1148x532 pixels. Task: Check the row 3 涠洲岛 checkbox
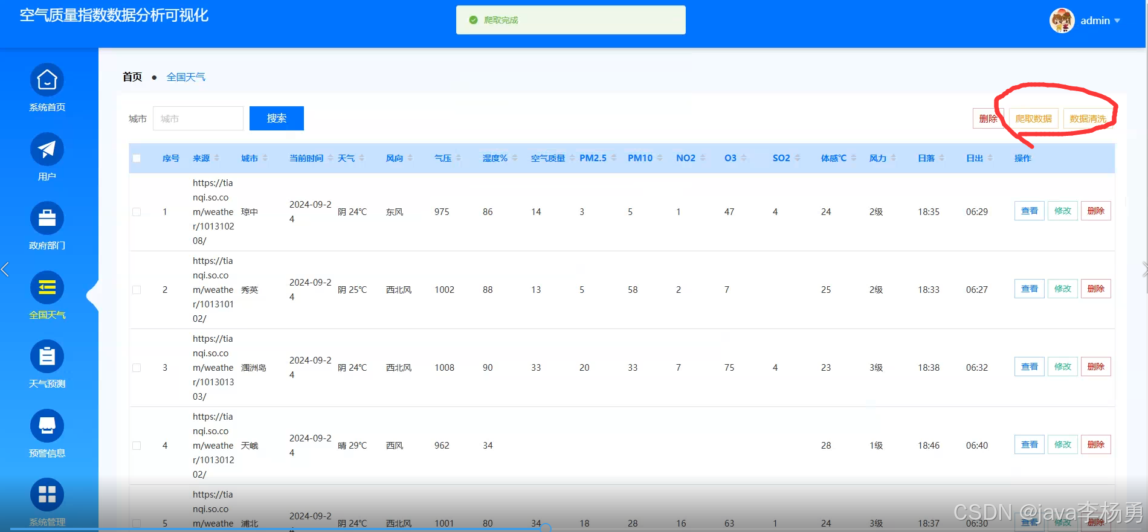click(137, 368)
